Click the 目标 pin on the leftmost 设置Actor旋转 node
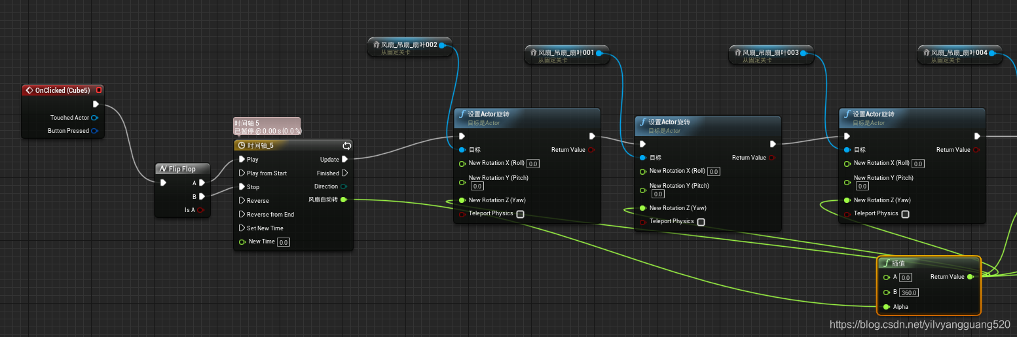This screenshot has width=1017, height=337. 462,150
